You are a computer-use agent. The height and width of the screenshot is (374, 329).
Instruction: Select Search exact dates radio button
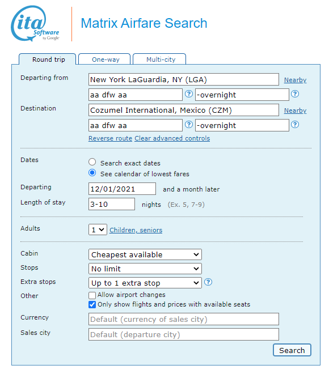(x=92, y=162)
